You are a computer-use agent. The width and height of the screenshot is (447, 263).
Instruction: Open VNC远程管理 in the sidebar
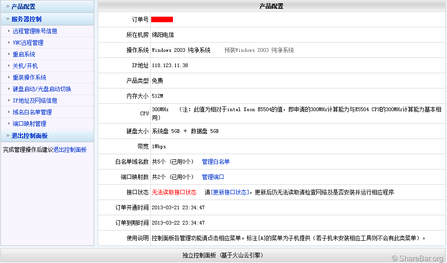[28, 43]
